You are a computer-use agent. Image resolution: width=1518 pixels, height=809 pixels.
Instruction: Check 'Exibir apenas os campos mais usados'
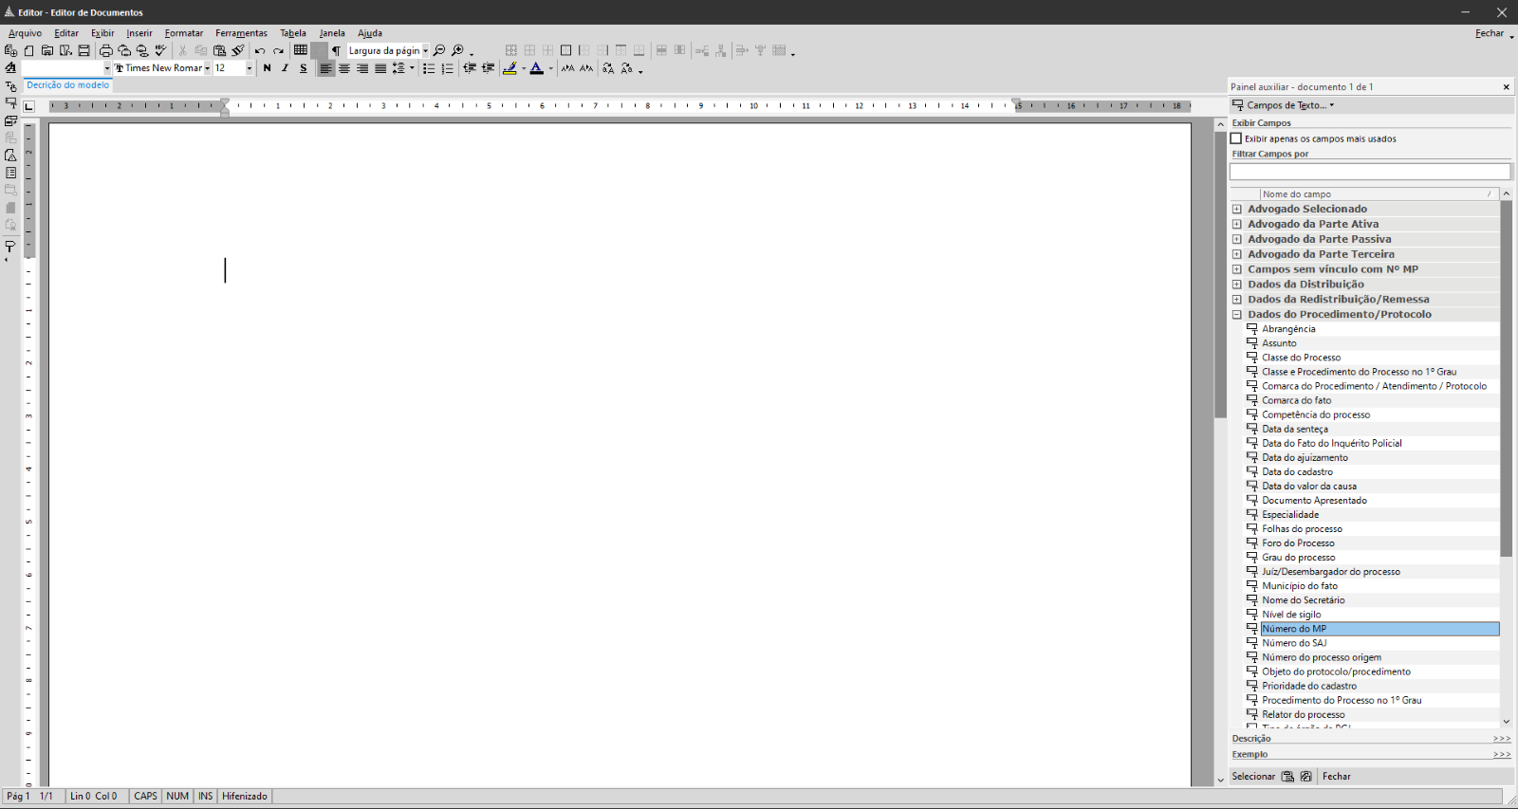[1236, 138]
